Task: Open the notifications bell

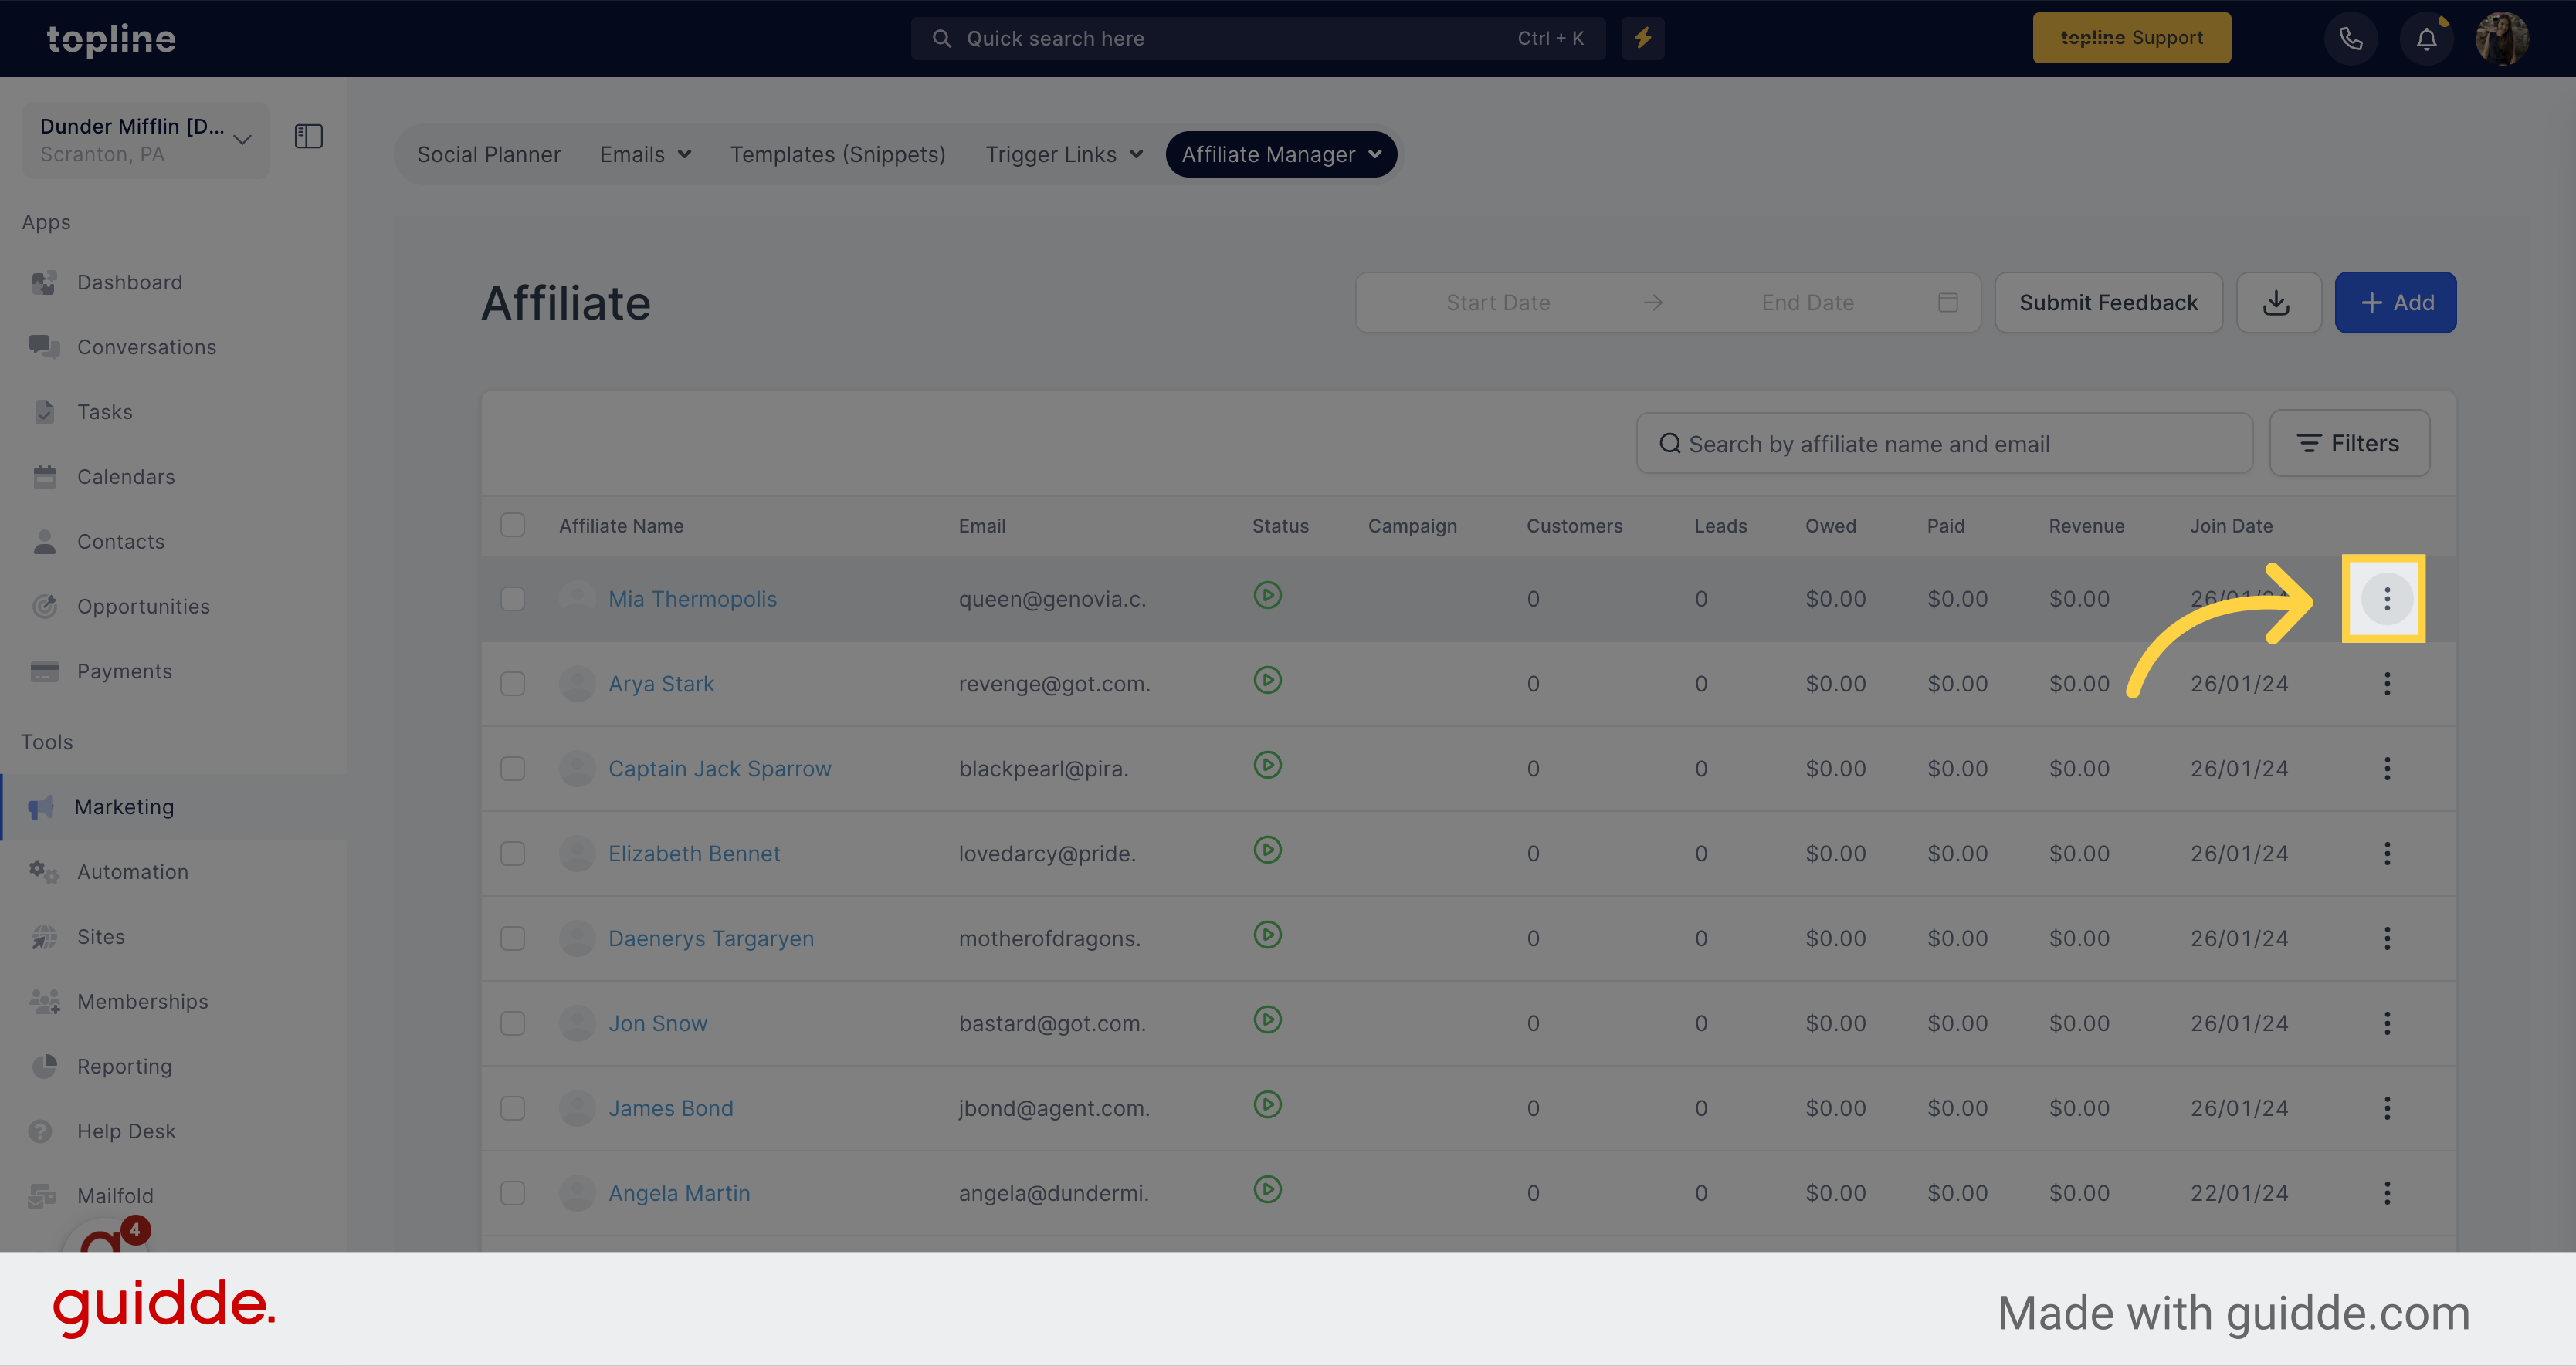Action: click(x=2427, y=39)
